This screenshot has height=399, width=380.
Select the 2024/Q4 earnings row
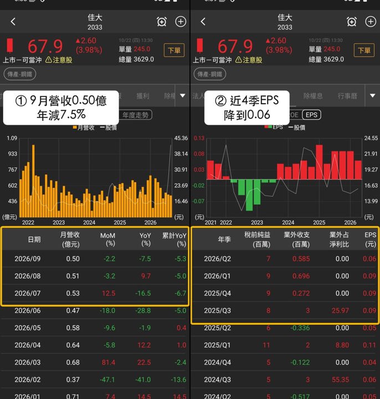point(285,362)
